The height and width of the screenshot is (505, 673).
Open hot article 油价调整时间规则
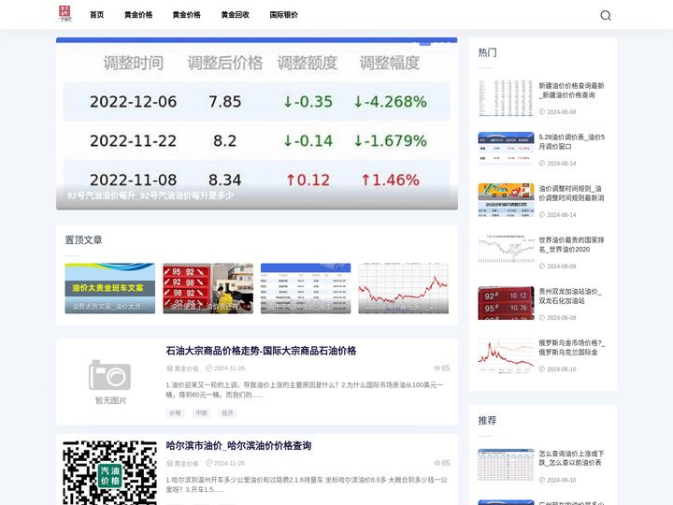point(571,194)
